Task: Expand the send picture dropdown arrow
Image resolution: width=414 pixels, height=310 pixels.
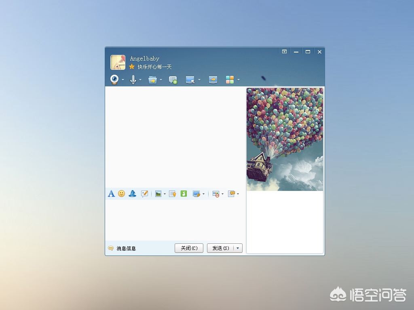Action: coord(165,194)
